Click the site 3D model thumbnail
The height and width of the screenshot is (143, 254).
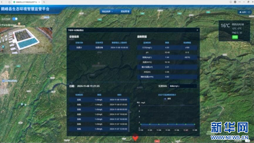pyautogui.click(x=26, y=40)
